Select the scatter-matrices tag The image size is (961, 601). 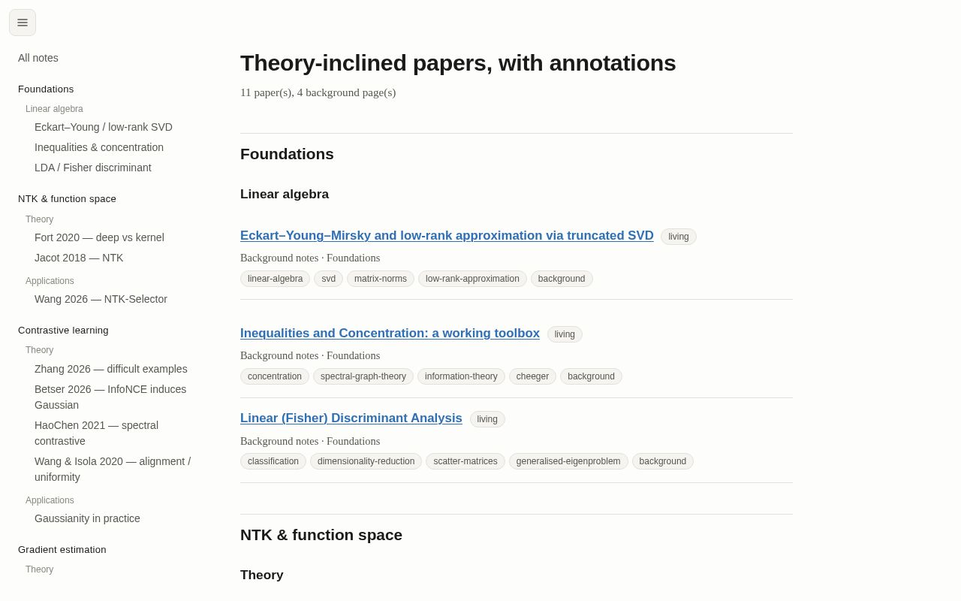coord(465,461)
